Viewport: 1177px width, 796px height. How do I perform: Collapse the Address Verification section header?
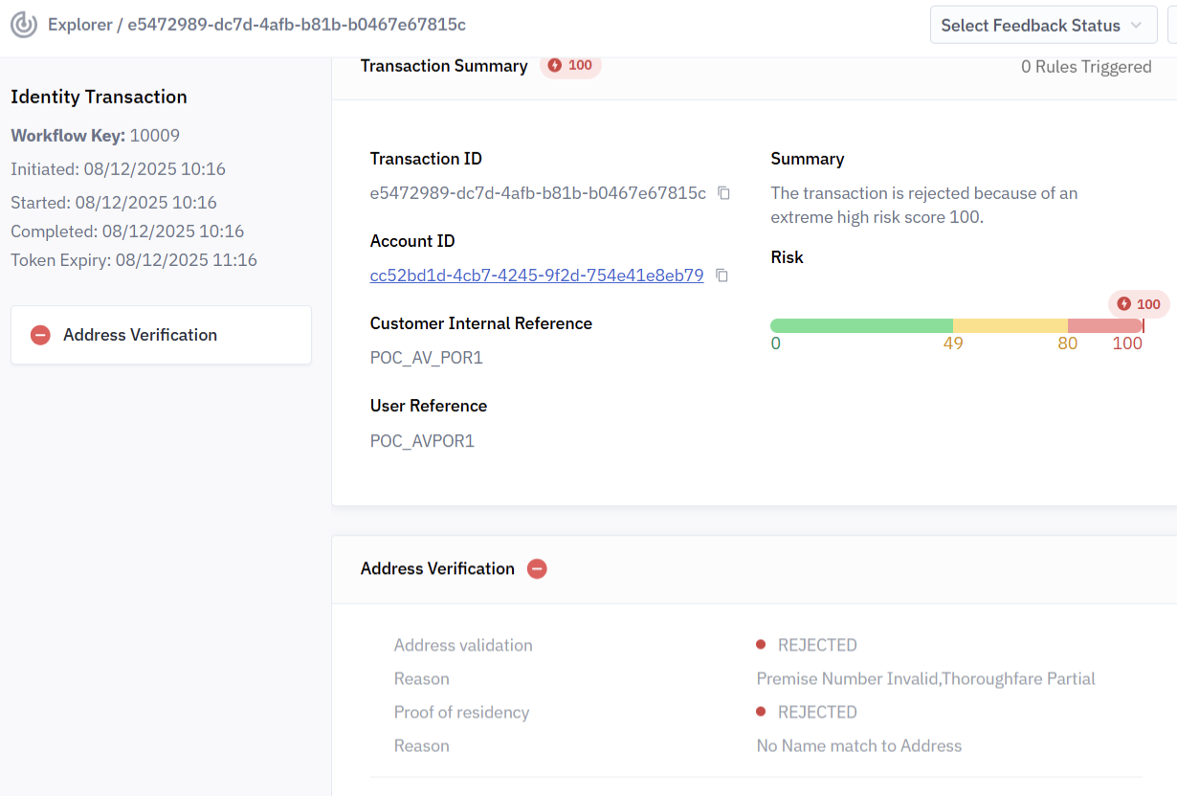click(437, 568)
